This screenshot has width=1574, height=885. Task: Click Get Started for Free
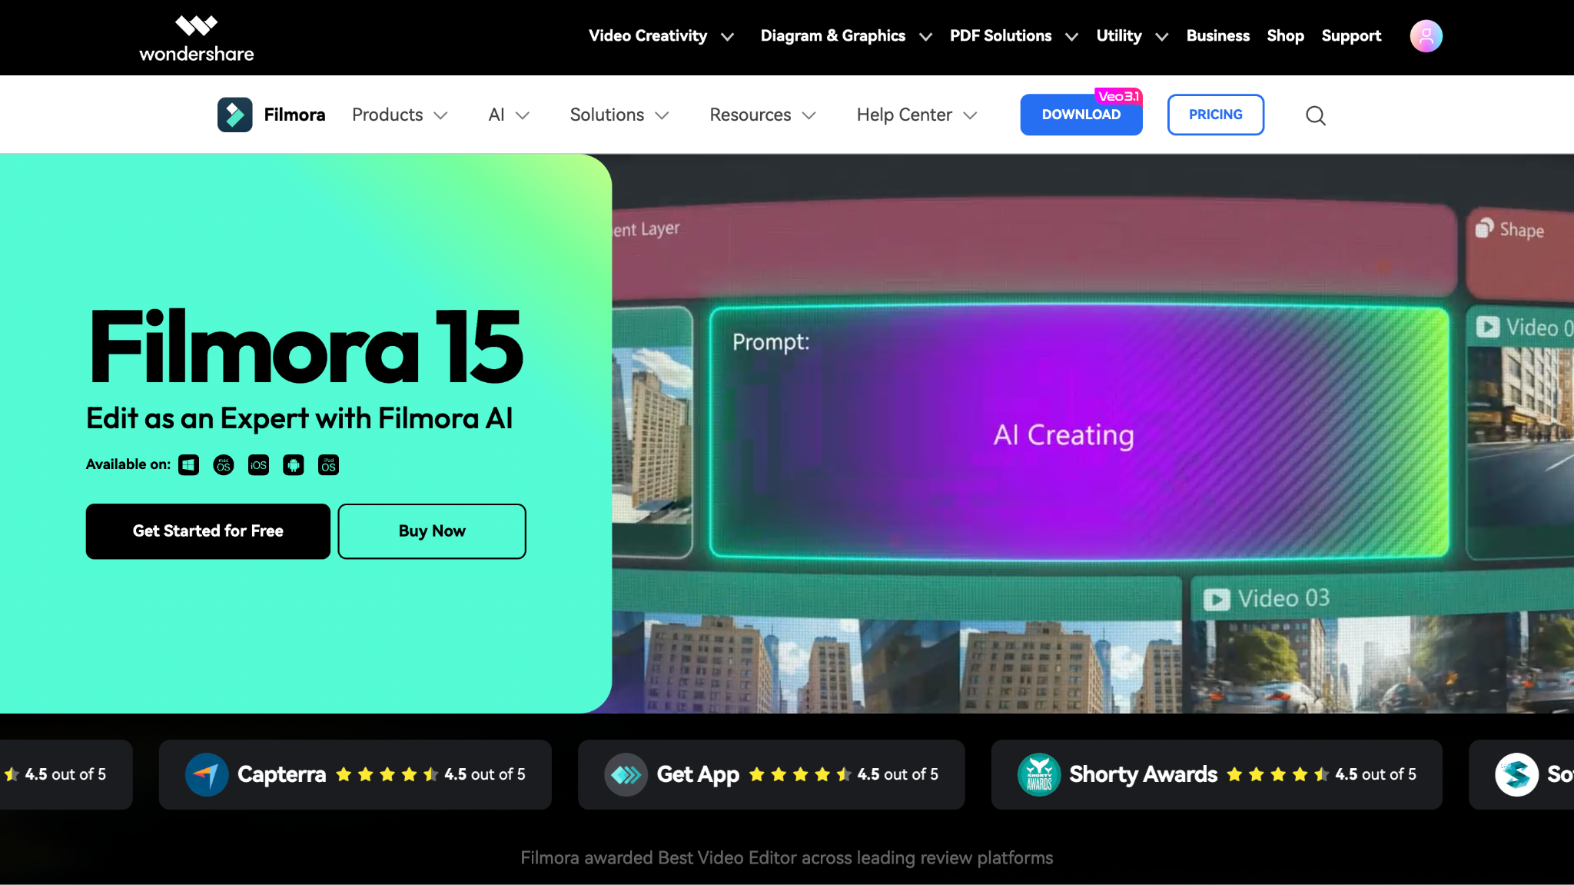coord(208,531)
